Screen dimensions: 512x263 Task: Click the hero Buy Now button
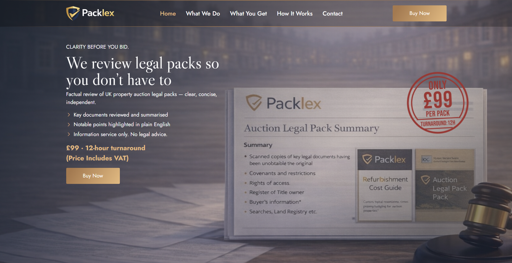[93, 176]
